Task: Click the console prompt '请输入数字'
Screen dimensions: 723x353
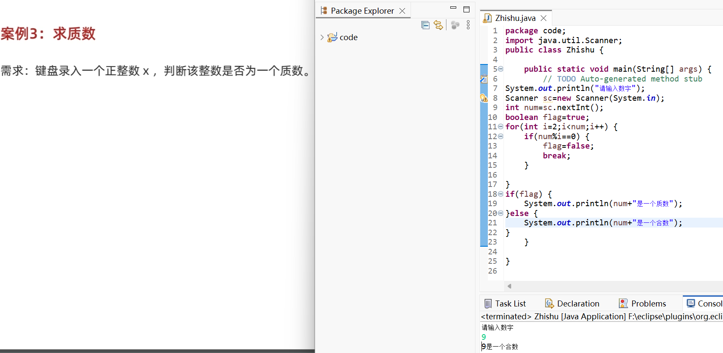Action: click(497, 327)
